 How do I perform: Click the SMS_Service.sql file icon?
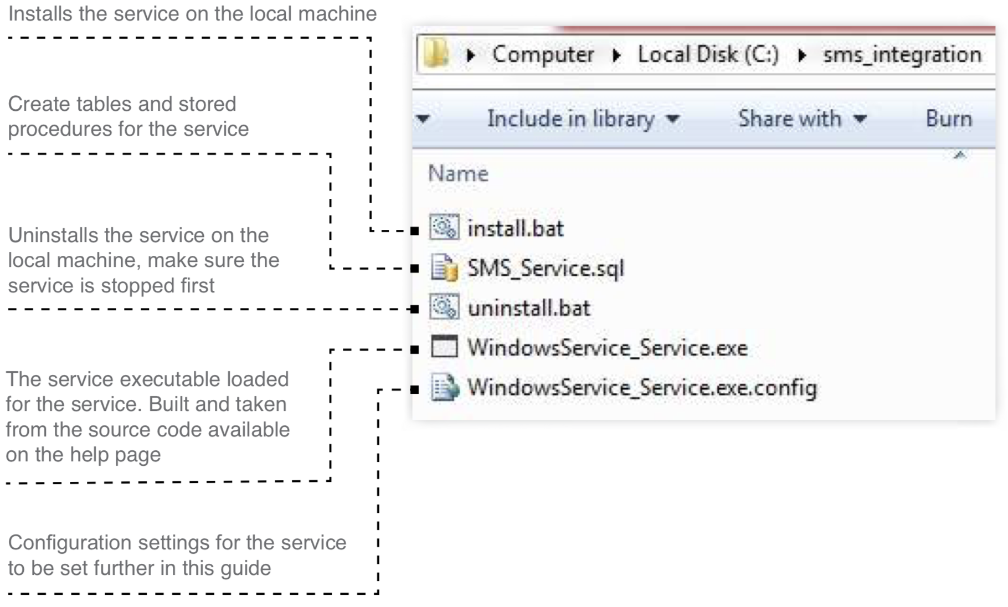pyautogui.click(x=444, y=268)
